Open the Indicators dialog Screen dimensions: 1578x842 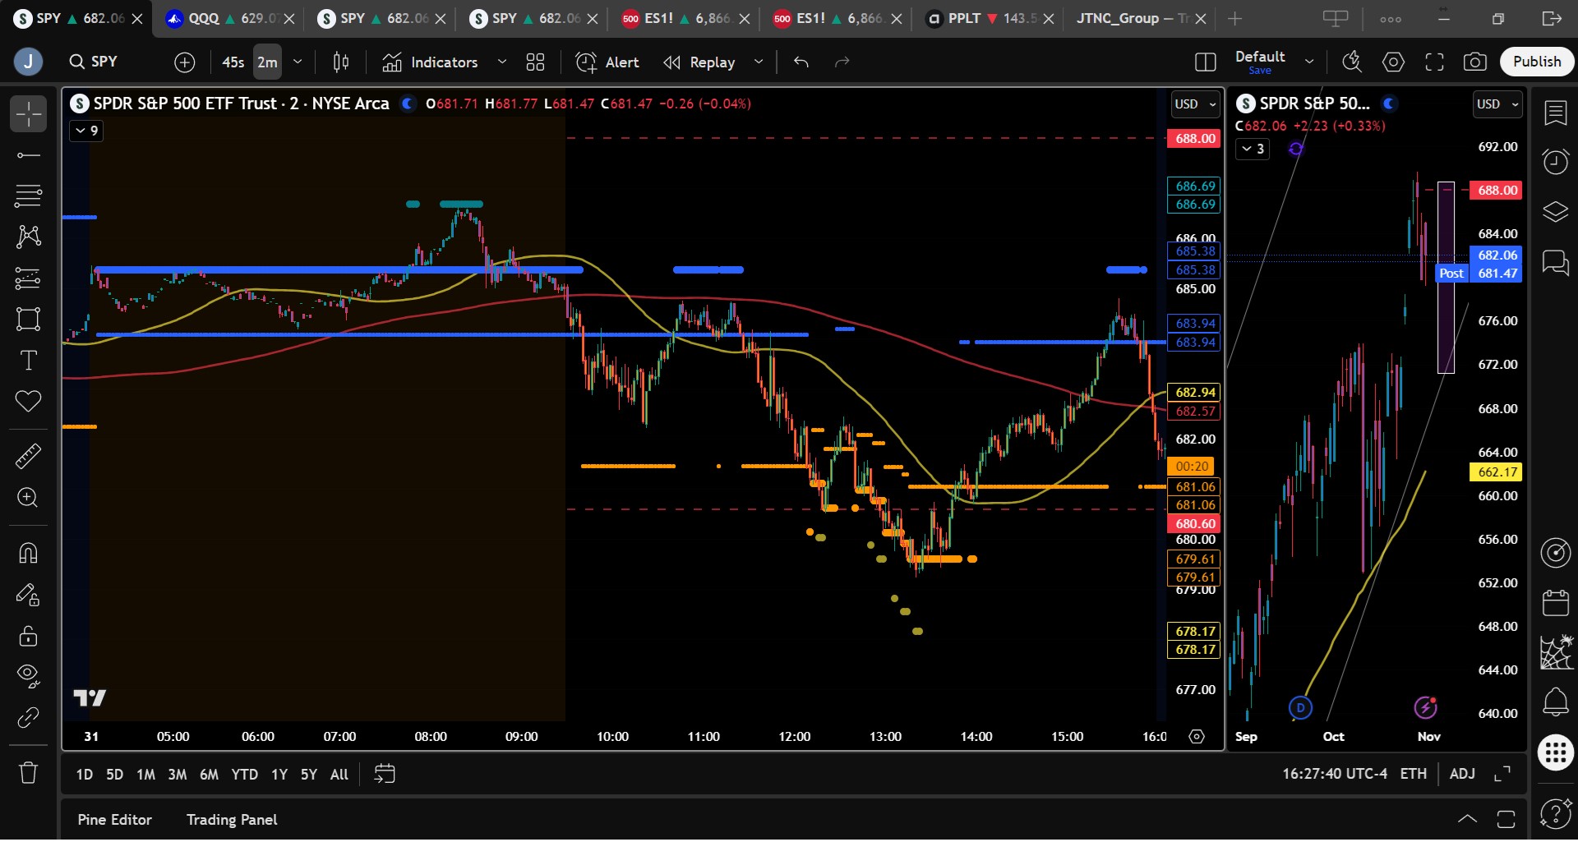coord(430,62)
